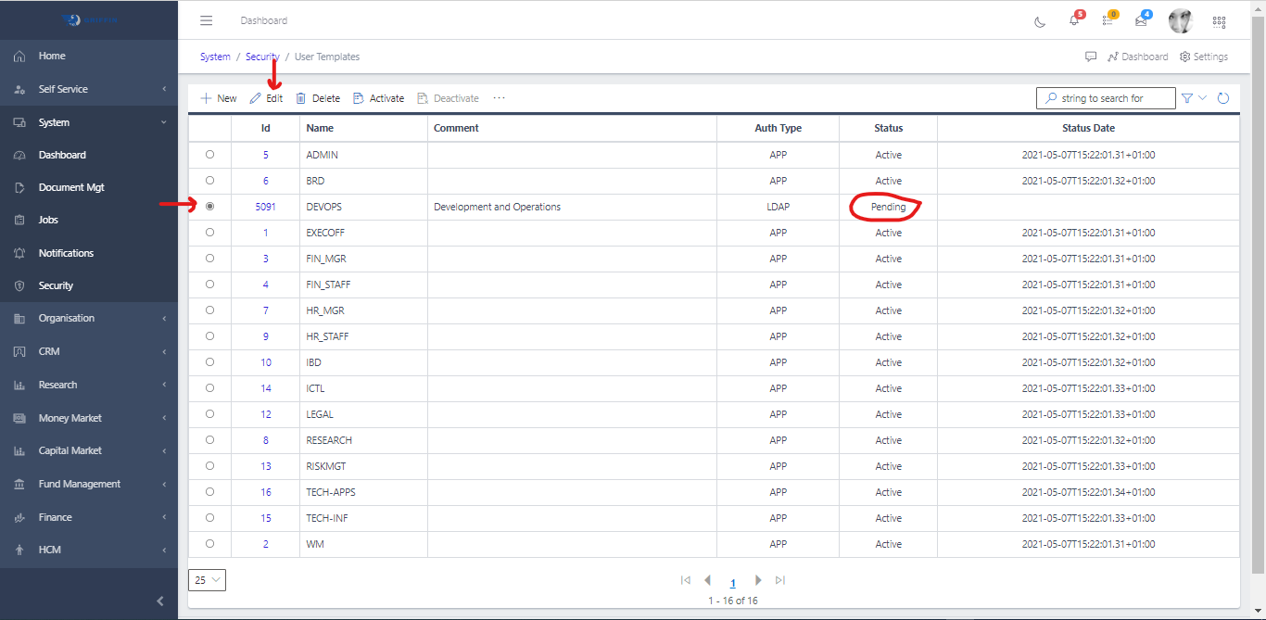Screen dimensions: 1266x620
Task: Open the mail envelope icon
Action: click(x=1141, y=21)
